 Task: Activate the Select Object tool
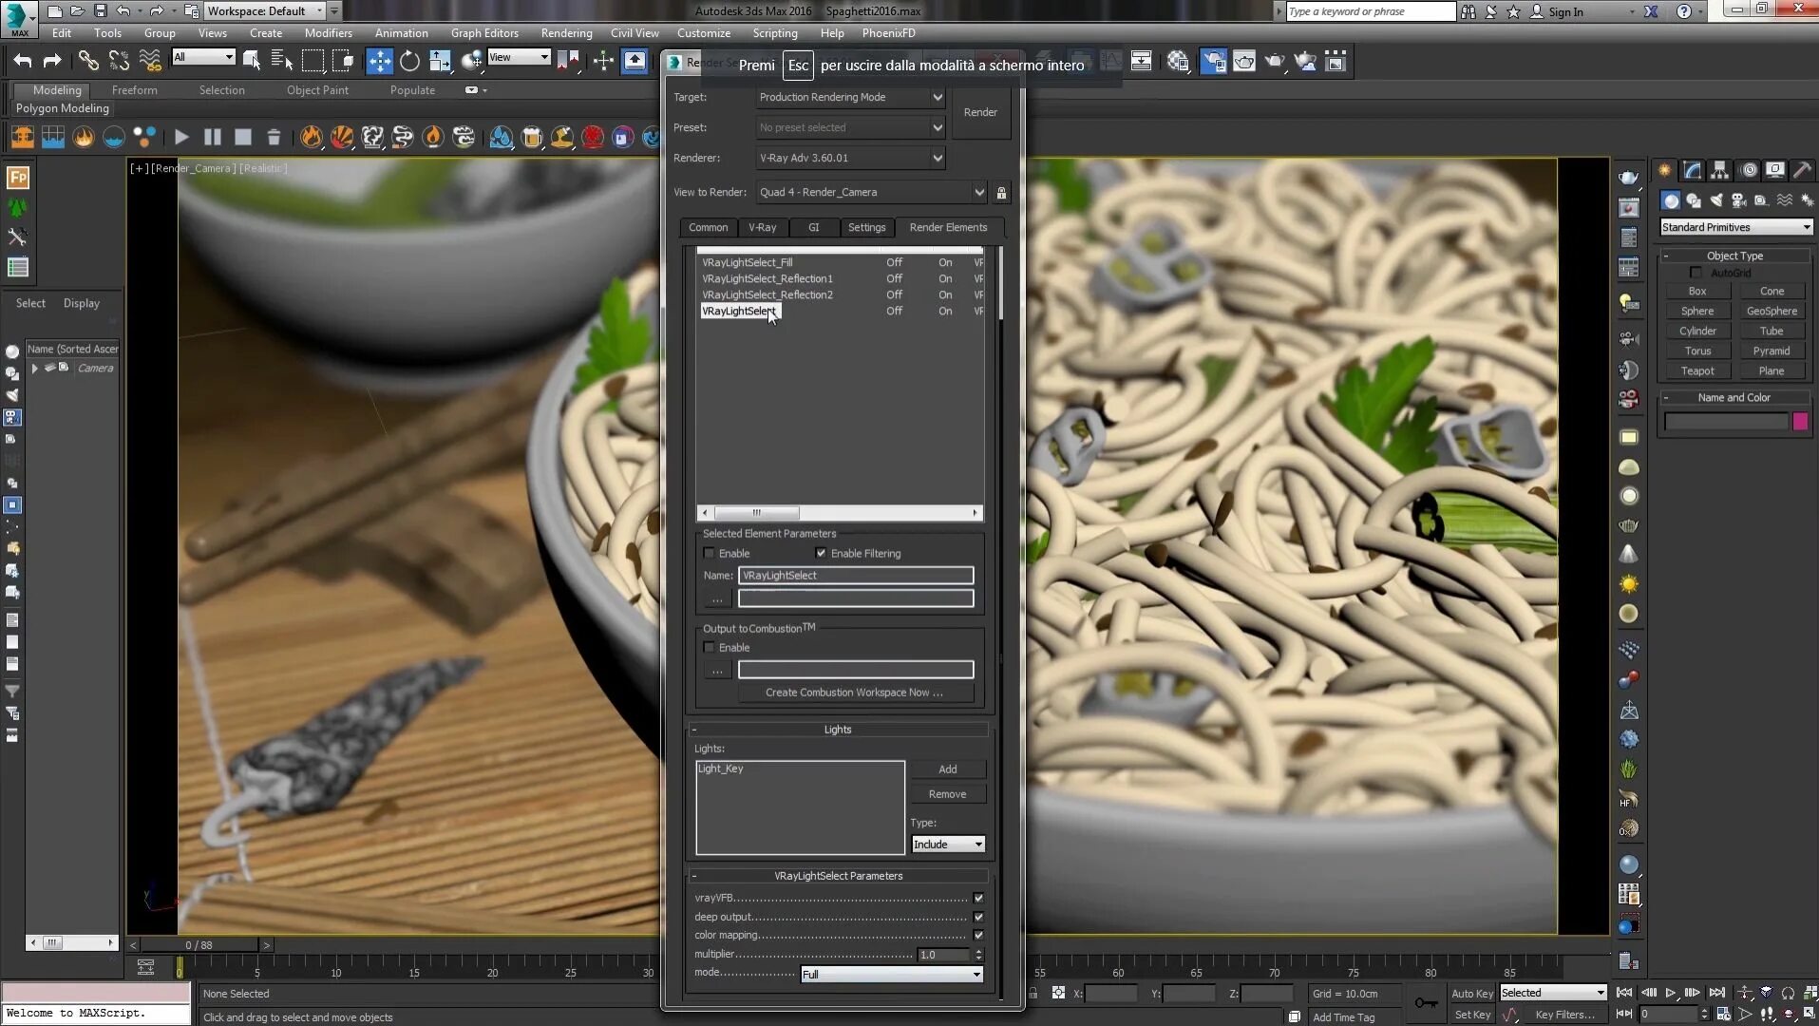pos(252,62)
